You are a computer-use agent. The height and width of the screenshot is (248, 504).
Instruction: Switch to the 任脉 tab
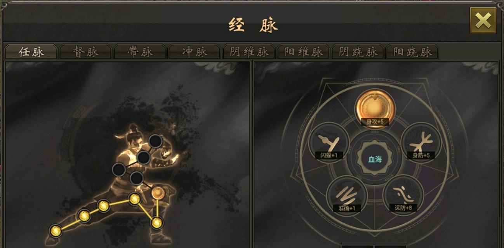pyautogui.click(x=31, y=52)
